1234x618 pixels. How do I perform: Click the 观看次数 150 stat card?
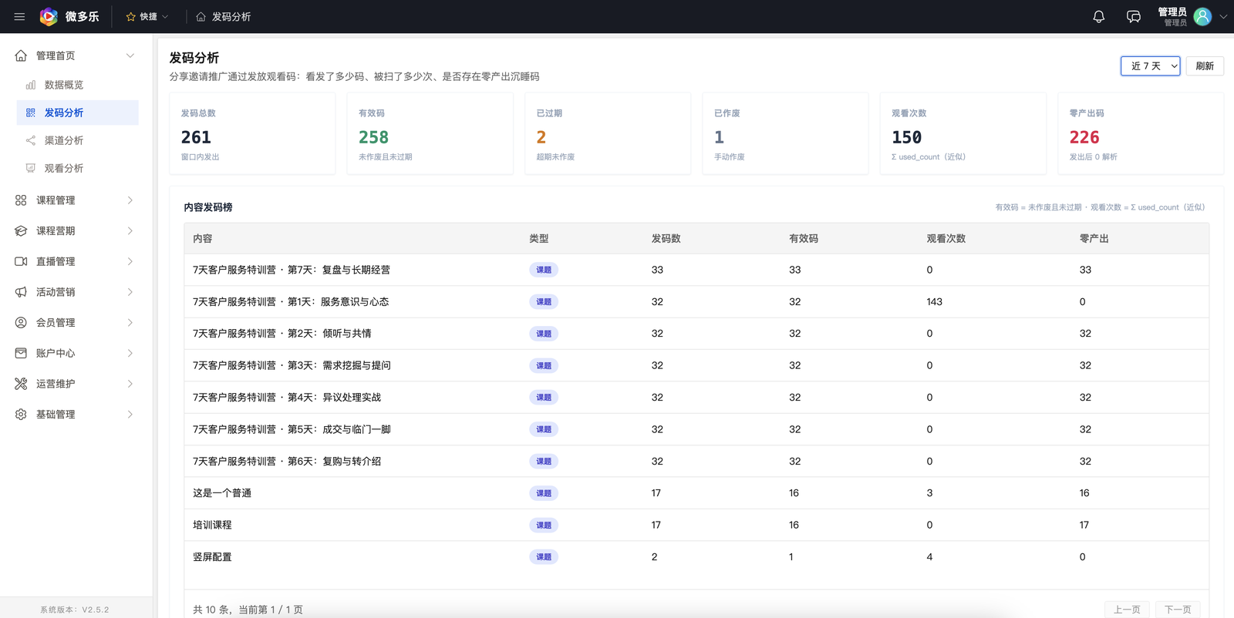[x=963, y=133]
